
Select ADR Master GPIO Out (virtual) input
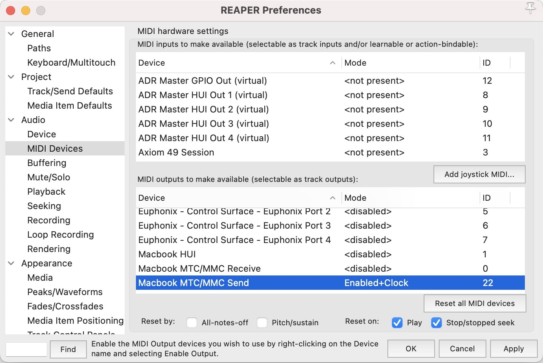click(x=330, y=81)
